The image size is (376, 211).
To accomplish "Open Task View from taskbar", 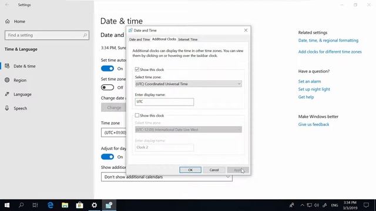I will pyautogui.click(x=35, y=205).
